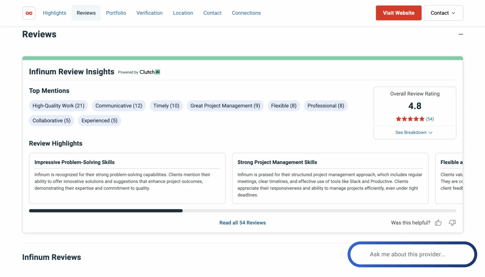Click the Visit Website button

click(399, 13)
